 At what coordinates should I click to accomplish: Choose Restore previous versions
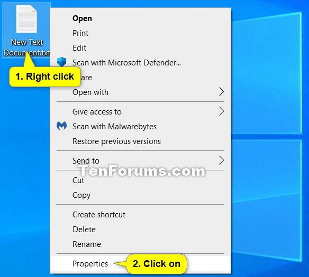click(141, 141)
